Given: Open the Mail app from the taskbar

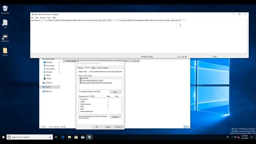Looking at the screenshot, I should [x=83, y=137].
